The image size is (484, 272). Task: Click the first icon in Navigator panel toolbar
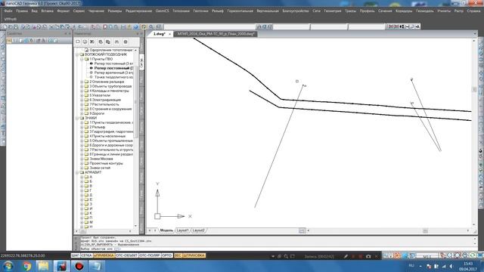pyautogui.click(x=78, y=42)
